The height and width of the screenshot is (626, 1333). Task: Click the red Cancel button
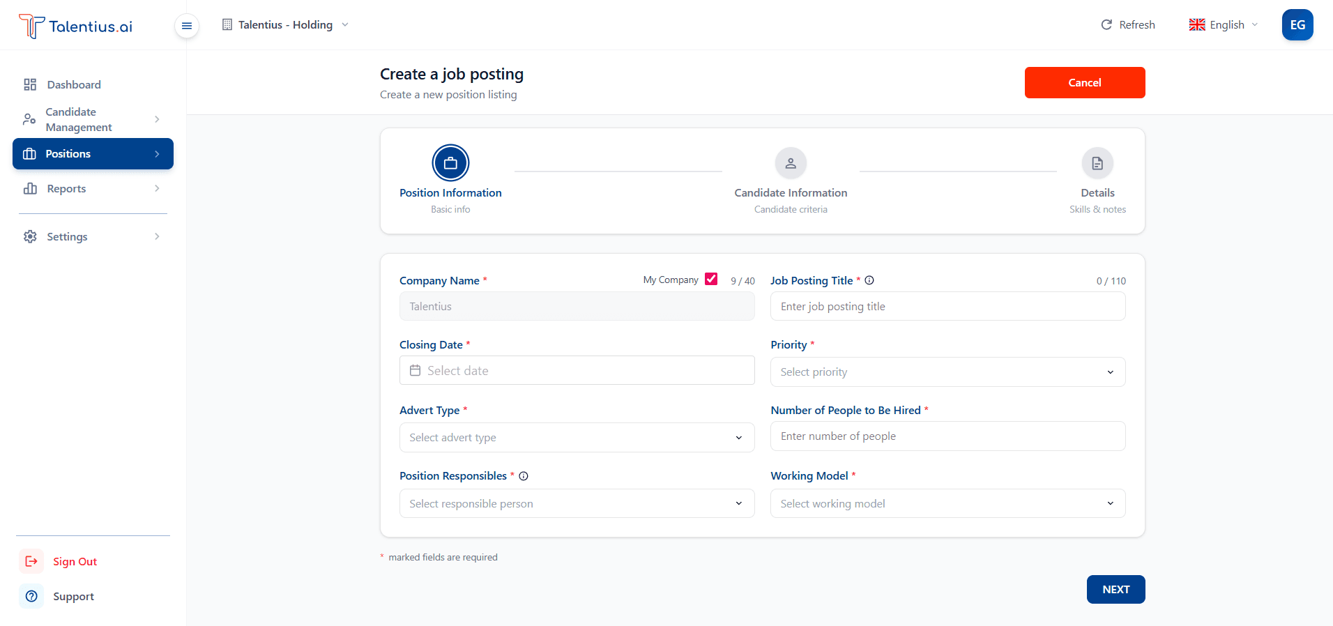tap(1085, 82)
